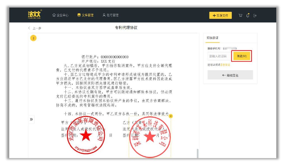Click the 语音发送 link

click(x=225, y=65)
